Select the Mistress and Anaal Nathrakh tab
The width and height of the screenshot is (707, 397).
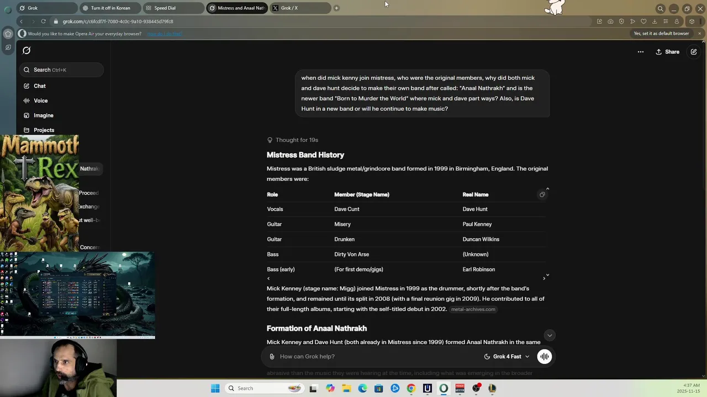point(236,8)
